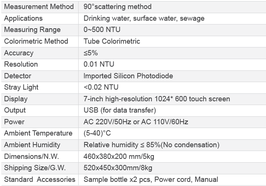Select the 90° scattering method value
Screen dimensions: 266x186
pos(117,7)
